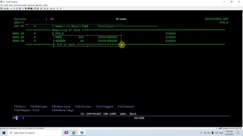The height and width of the screenshot is (136, 243).
Task: Click the End of data marker line
Action: click(x=125, y=45)
